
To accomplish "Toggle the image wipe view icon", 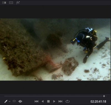I will 4,3.
